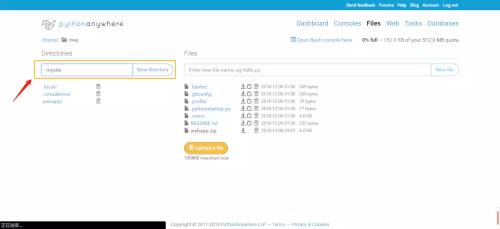This screenshot has width=500, height=229.
Task: Download the .pythonstartup.py file
Action: click(243, 108)
